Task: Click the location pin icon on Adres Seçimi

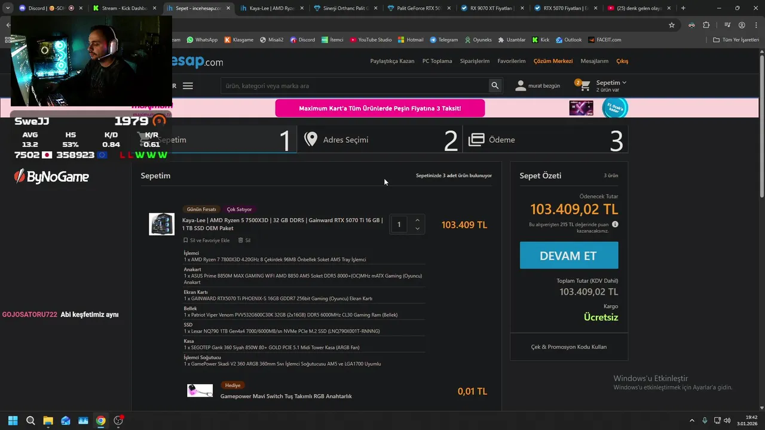Action: [x=310, y=140]
